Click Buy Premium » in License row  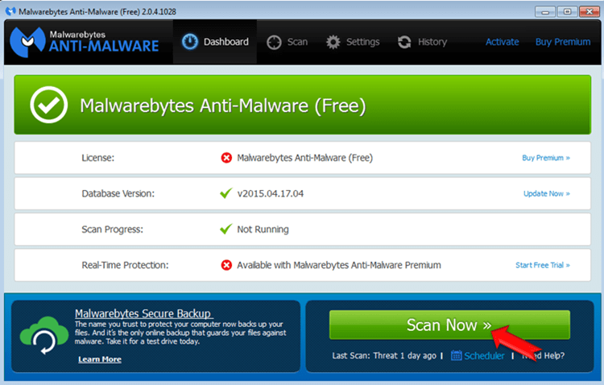[x=546, y=158]
